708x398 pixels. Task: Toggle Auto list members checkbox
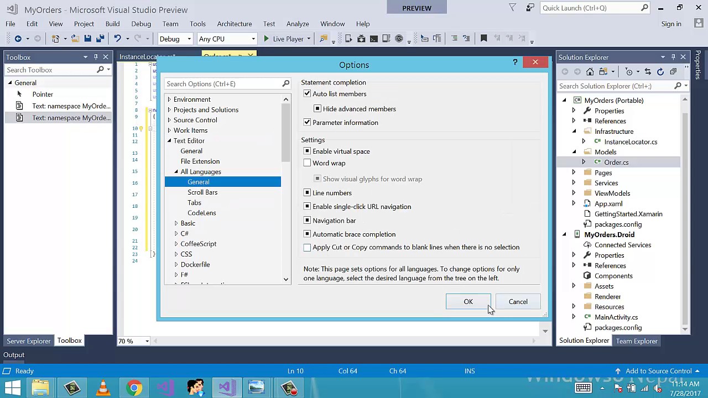click(307, 94)
